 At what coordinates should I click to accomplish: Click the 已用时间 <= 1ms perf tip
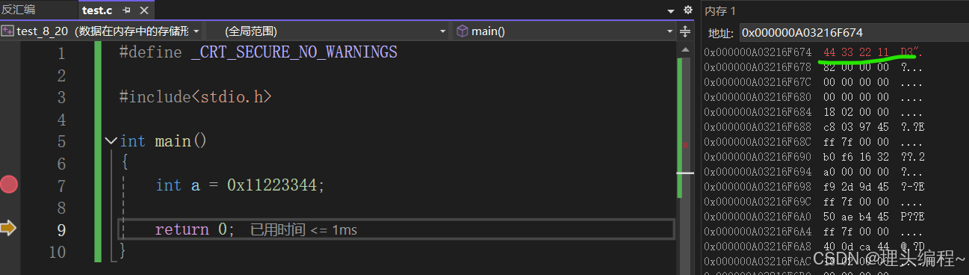[x=303, y=230]
